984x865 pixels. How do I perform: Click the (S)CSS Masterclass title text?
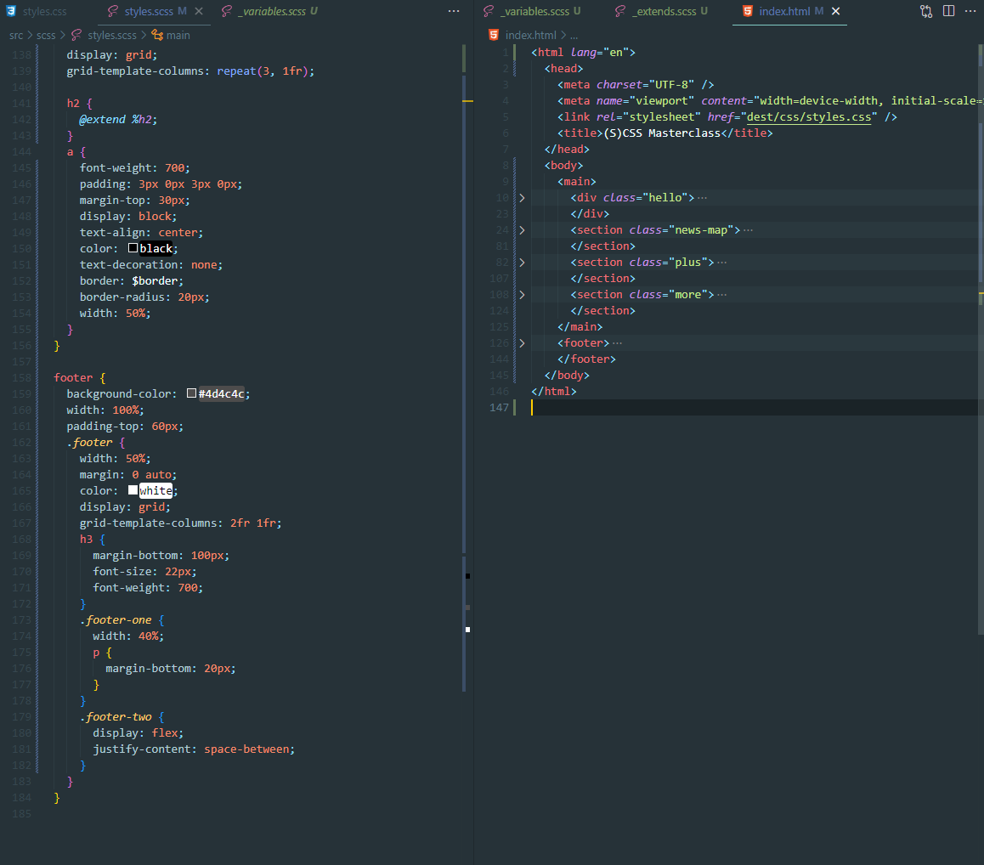tap(662, 133)
